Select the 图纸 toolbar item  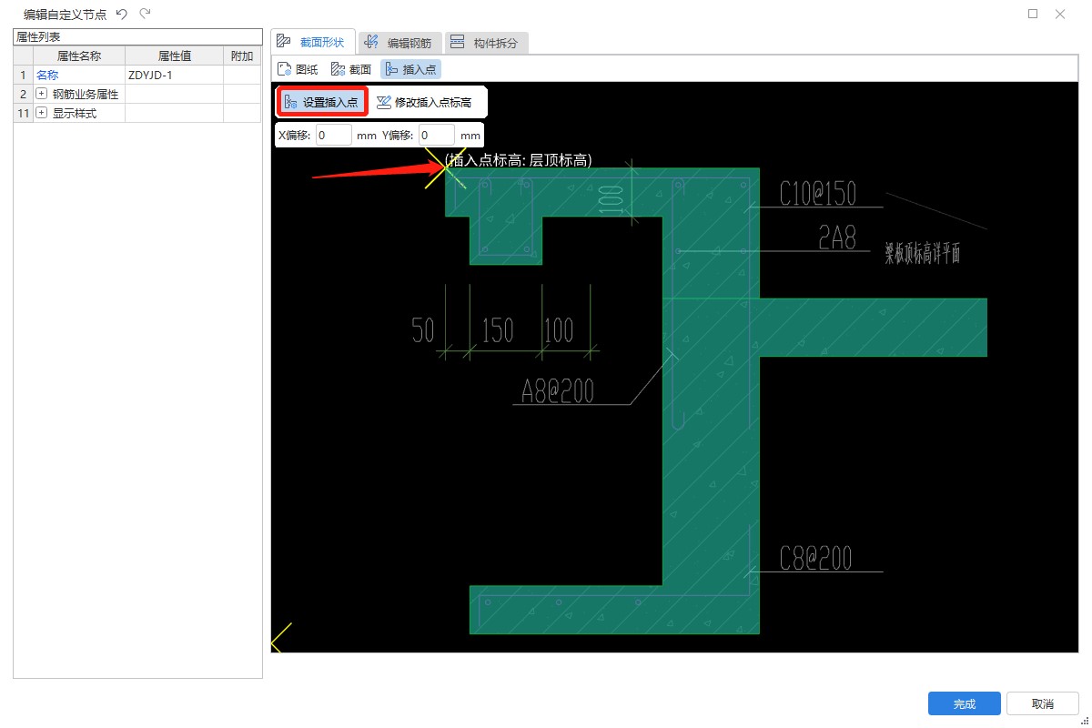pos(298,68)
